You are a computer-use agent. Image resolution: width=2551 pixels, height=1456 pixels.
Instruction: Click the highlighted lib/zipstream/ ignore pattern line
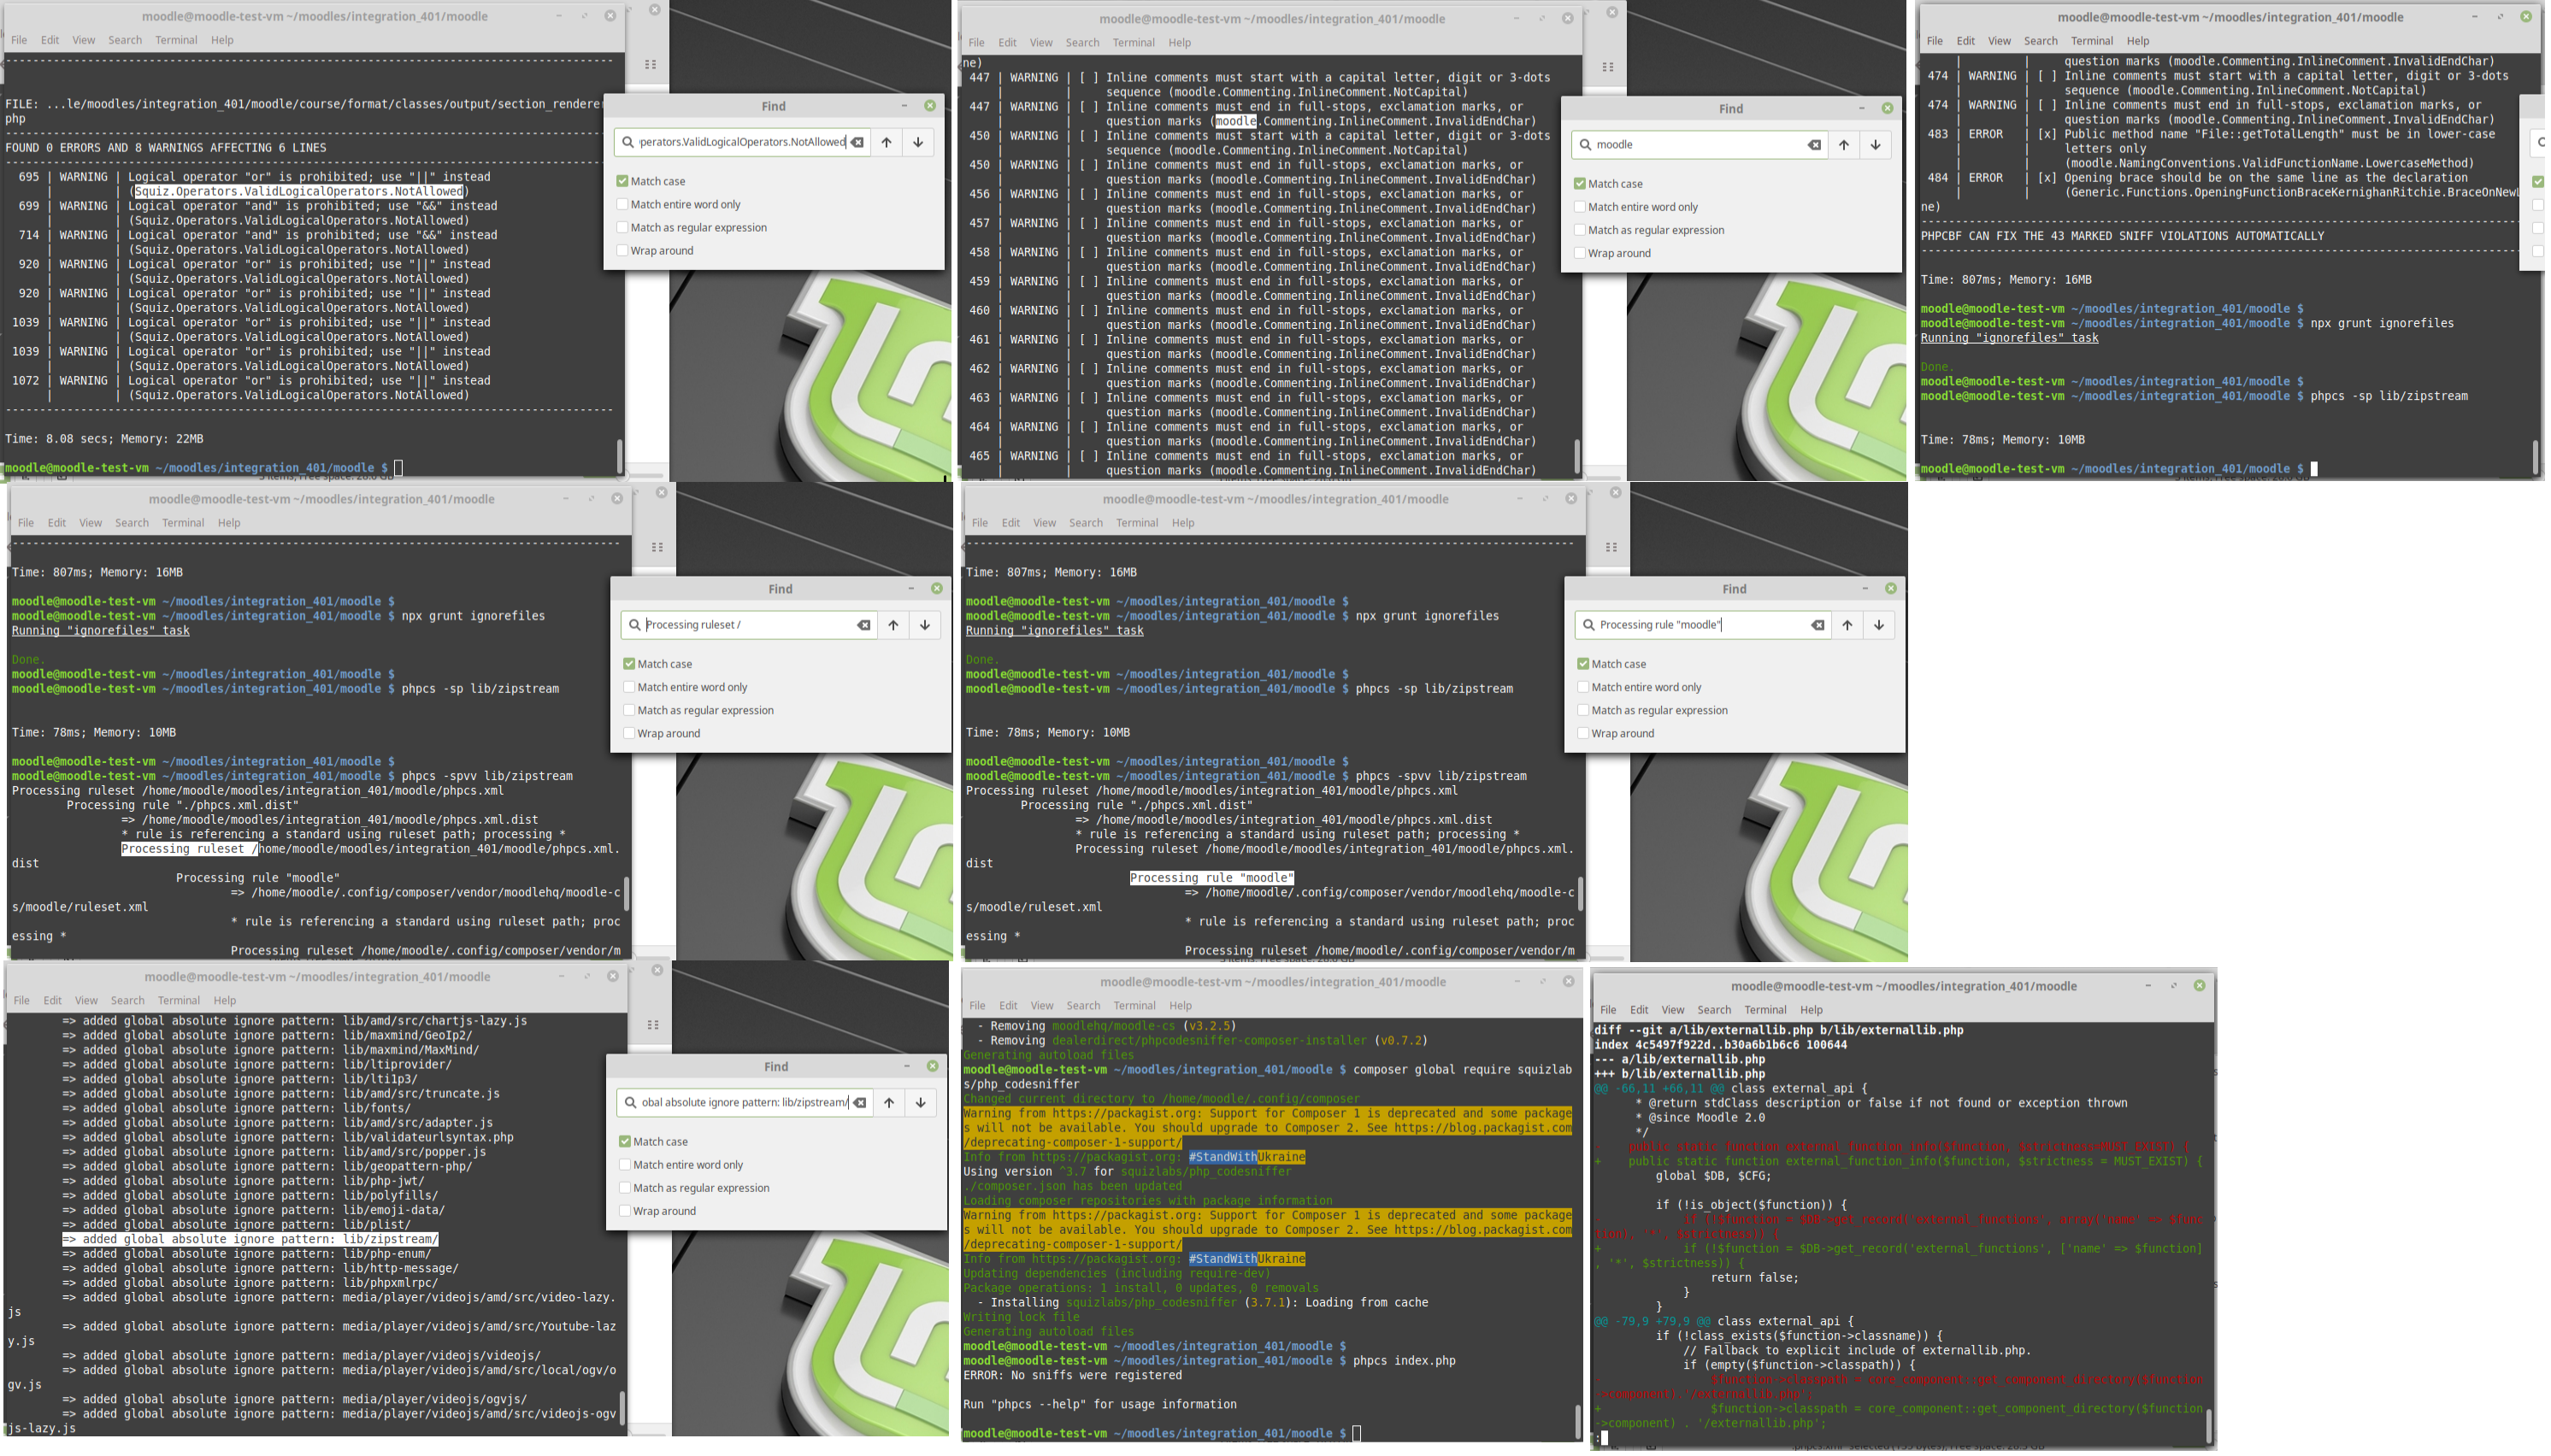tap(250, 1240)
